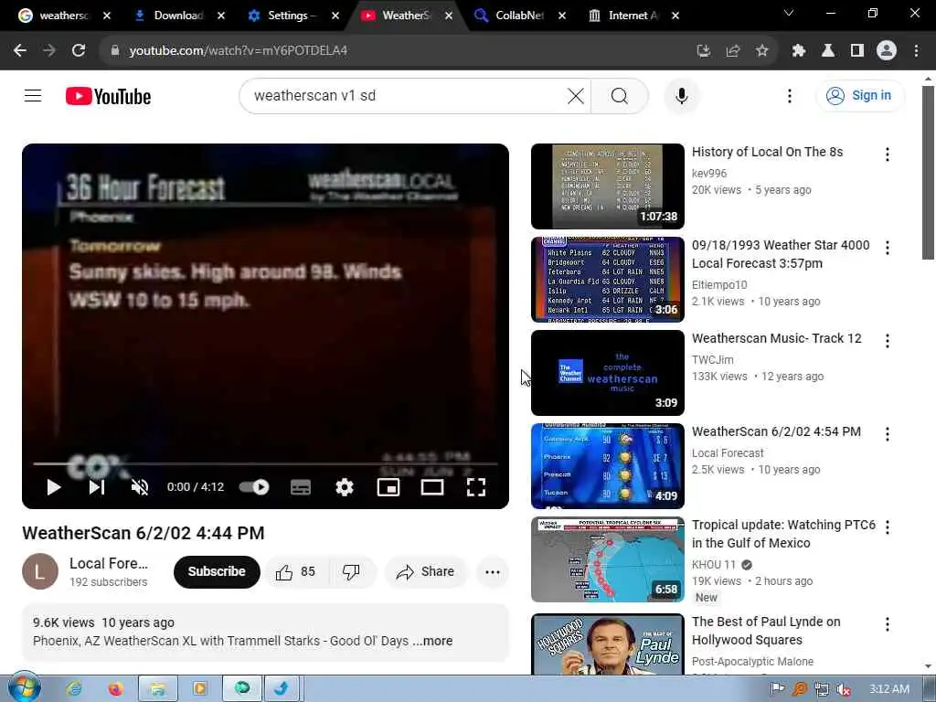Click the muted volume tray icon
936x702 pixels.
click(x=844, y=689)
